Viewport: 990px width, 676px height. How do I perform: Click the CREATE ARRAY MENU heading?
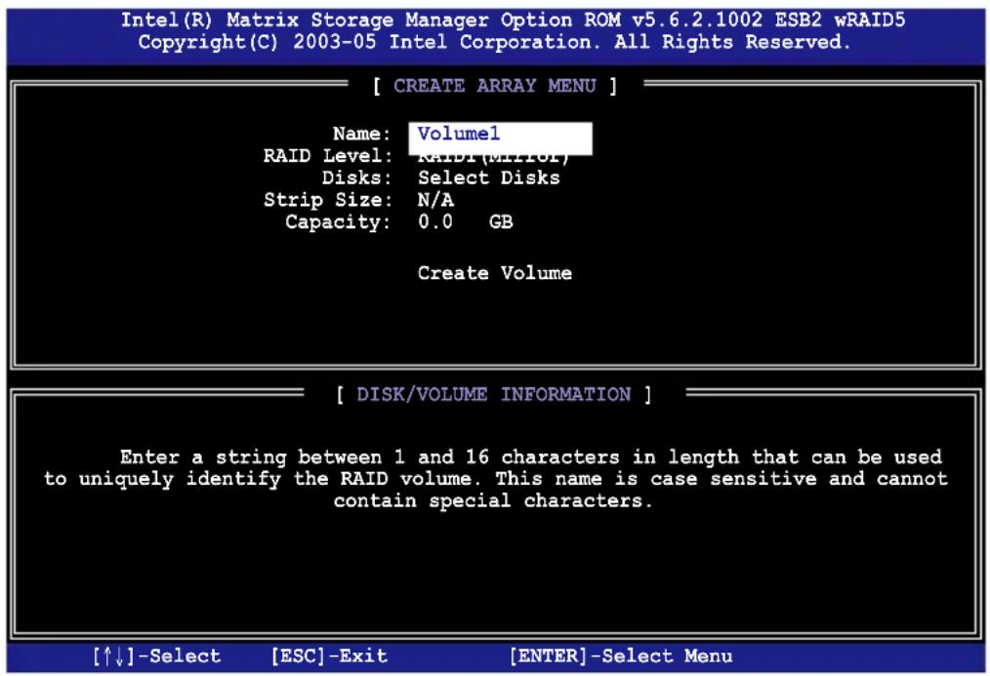[494, 86]
